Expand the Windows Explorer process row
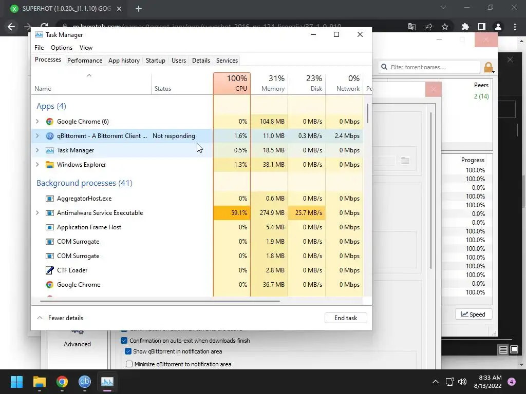 [37, 165]
